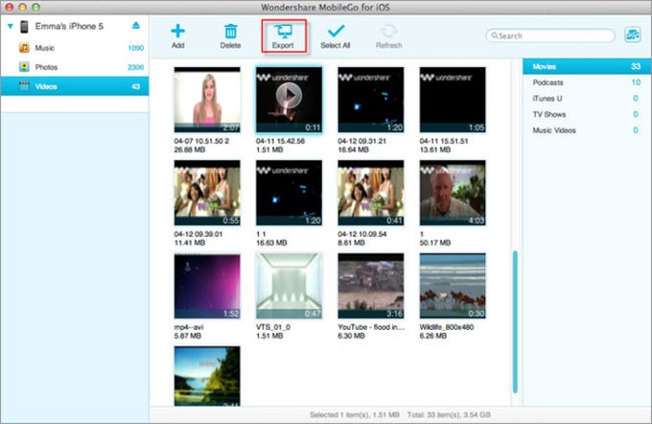Click the '16.64 MB' size text
This screenshot has height=424, width=652.
point(353,150)
